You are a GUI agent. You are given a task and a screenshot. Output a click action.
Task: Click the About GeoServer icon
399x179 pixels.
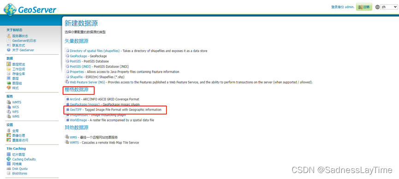(x=9, y=50)
